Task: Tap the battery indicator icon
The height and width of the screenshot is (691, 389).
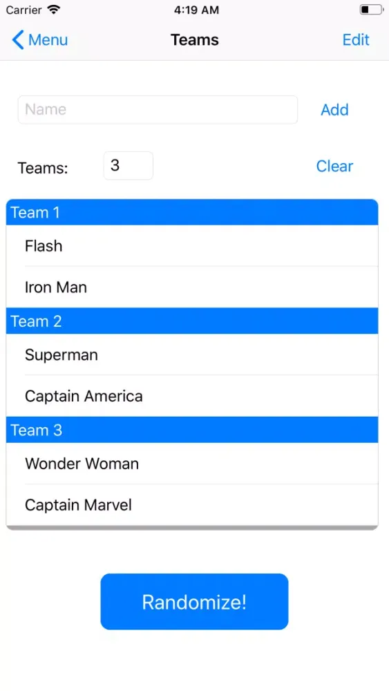Action: (x=371, y=10)
